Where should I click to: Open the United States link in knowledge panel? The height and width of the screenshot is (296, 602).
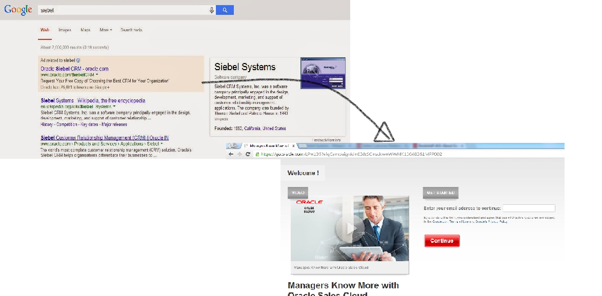[x=274, y=129]
